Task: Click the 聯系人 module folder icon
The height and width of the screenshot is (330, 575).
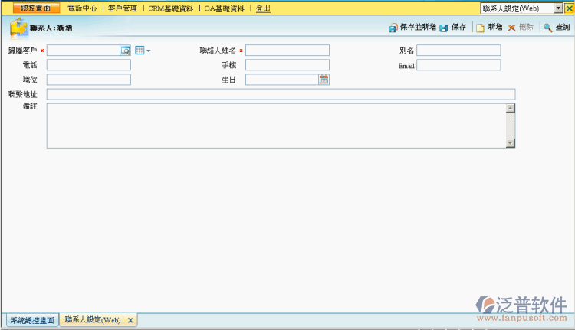Action: 18,28
